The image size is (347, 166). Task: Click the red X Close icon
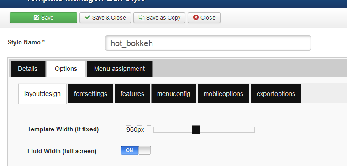click(x=196, y=17)
